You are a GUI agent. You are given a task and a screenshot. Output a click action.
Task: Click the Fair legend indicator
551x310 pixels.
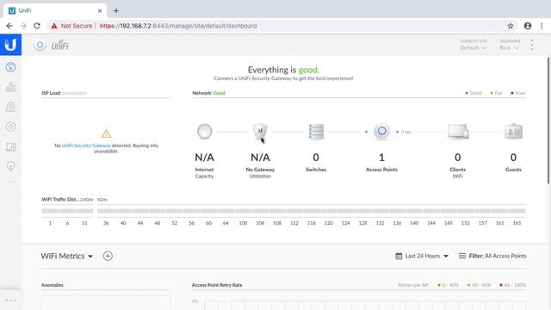pos(496,93)
